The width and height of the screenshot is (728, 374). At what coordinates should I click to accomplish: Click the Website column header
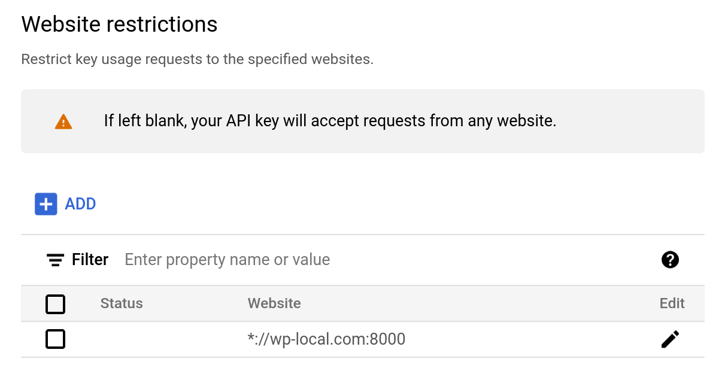click(274, 303)
